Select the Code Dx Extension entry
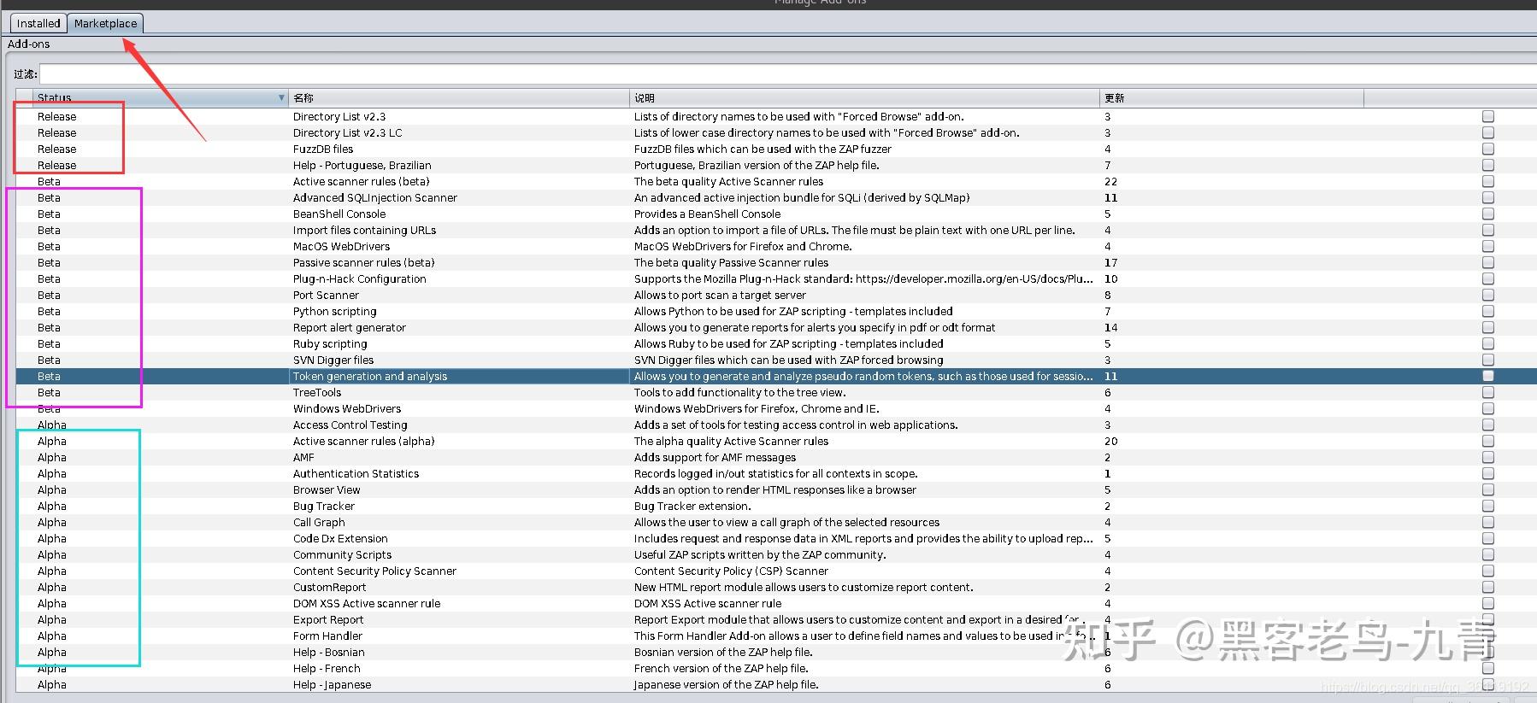This screenshot has height=703, width=1537. coord(340,538)
